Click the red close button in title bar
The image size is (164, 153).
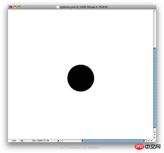click(11, 7)
